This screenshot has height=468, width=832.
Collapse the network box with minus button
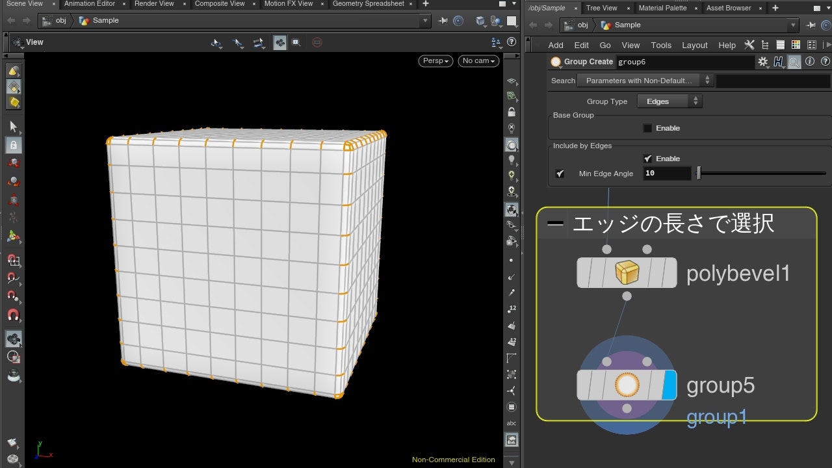[555, 224]
